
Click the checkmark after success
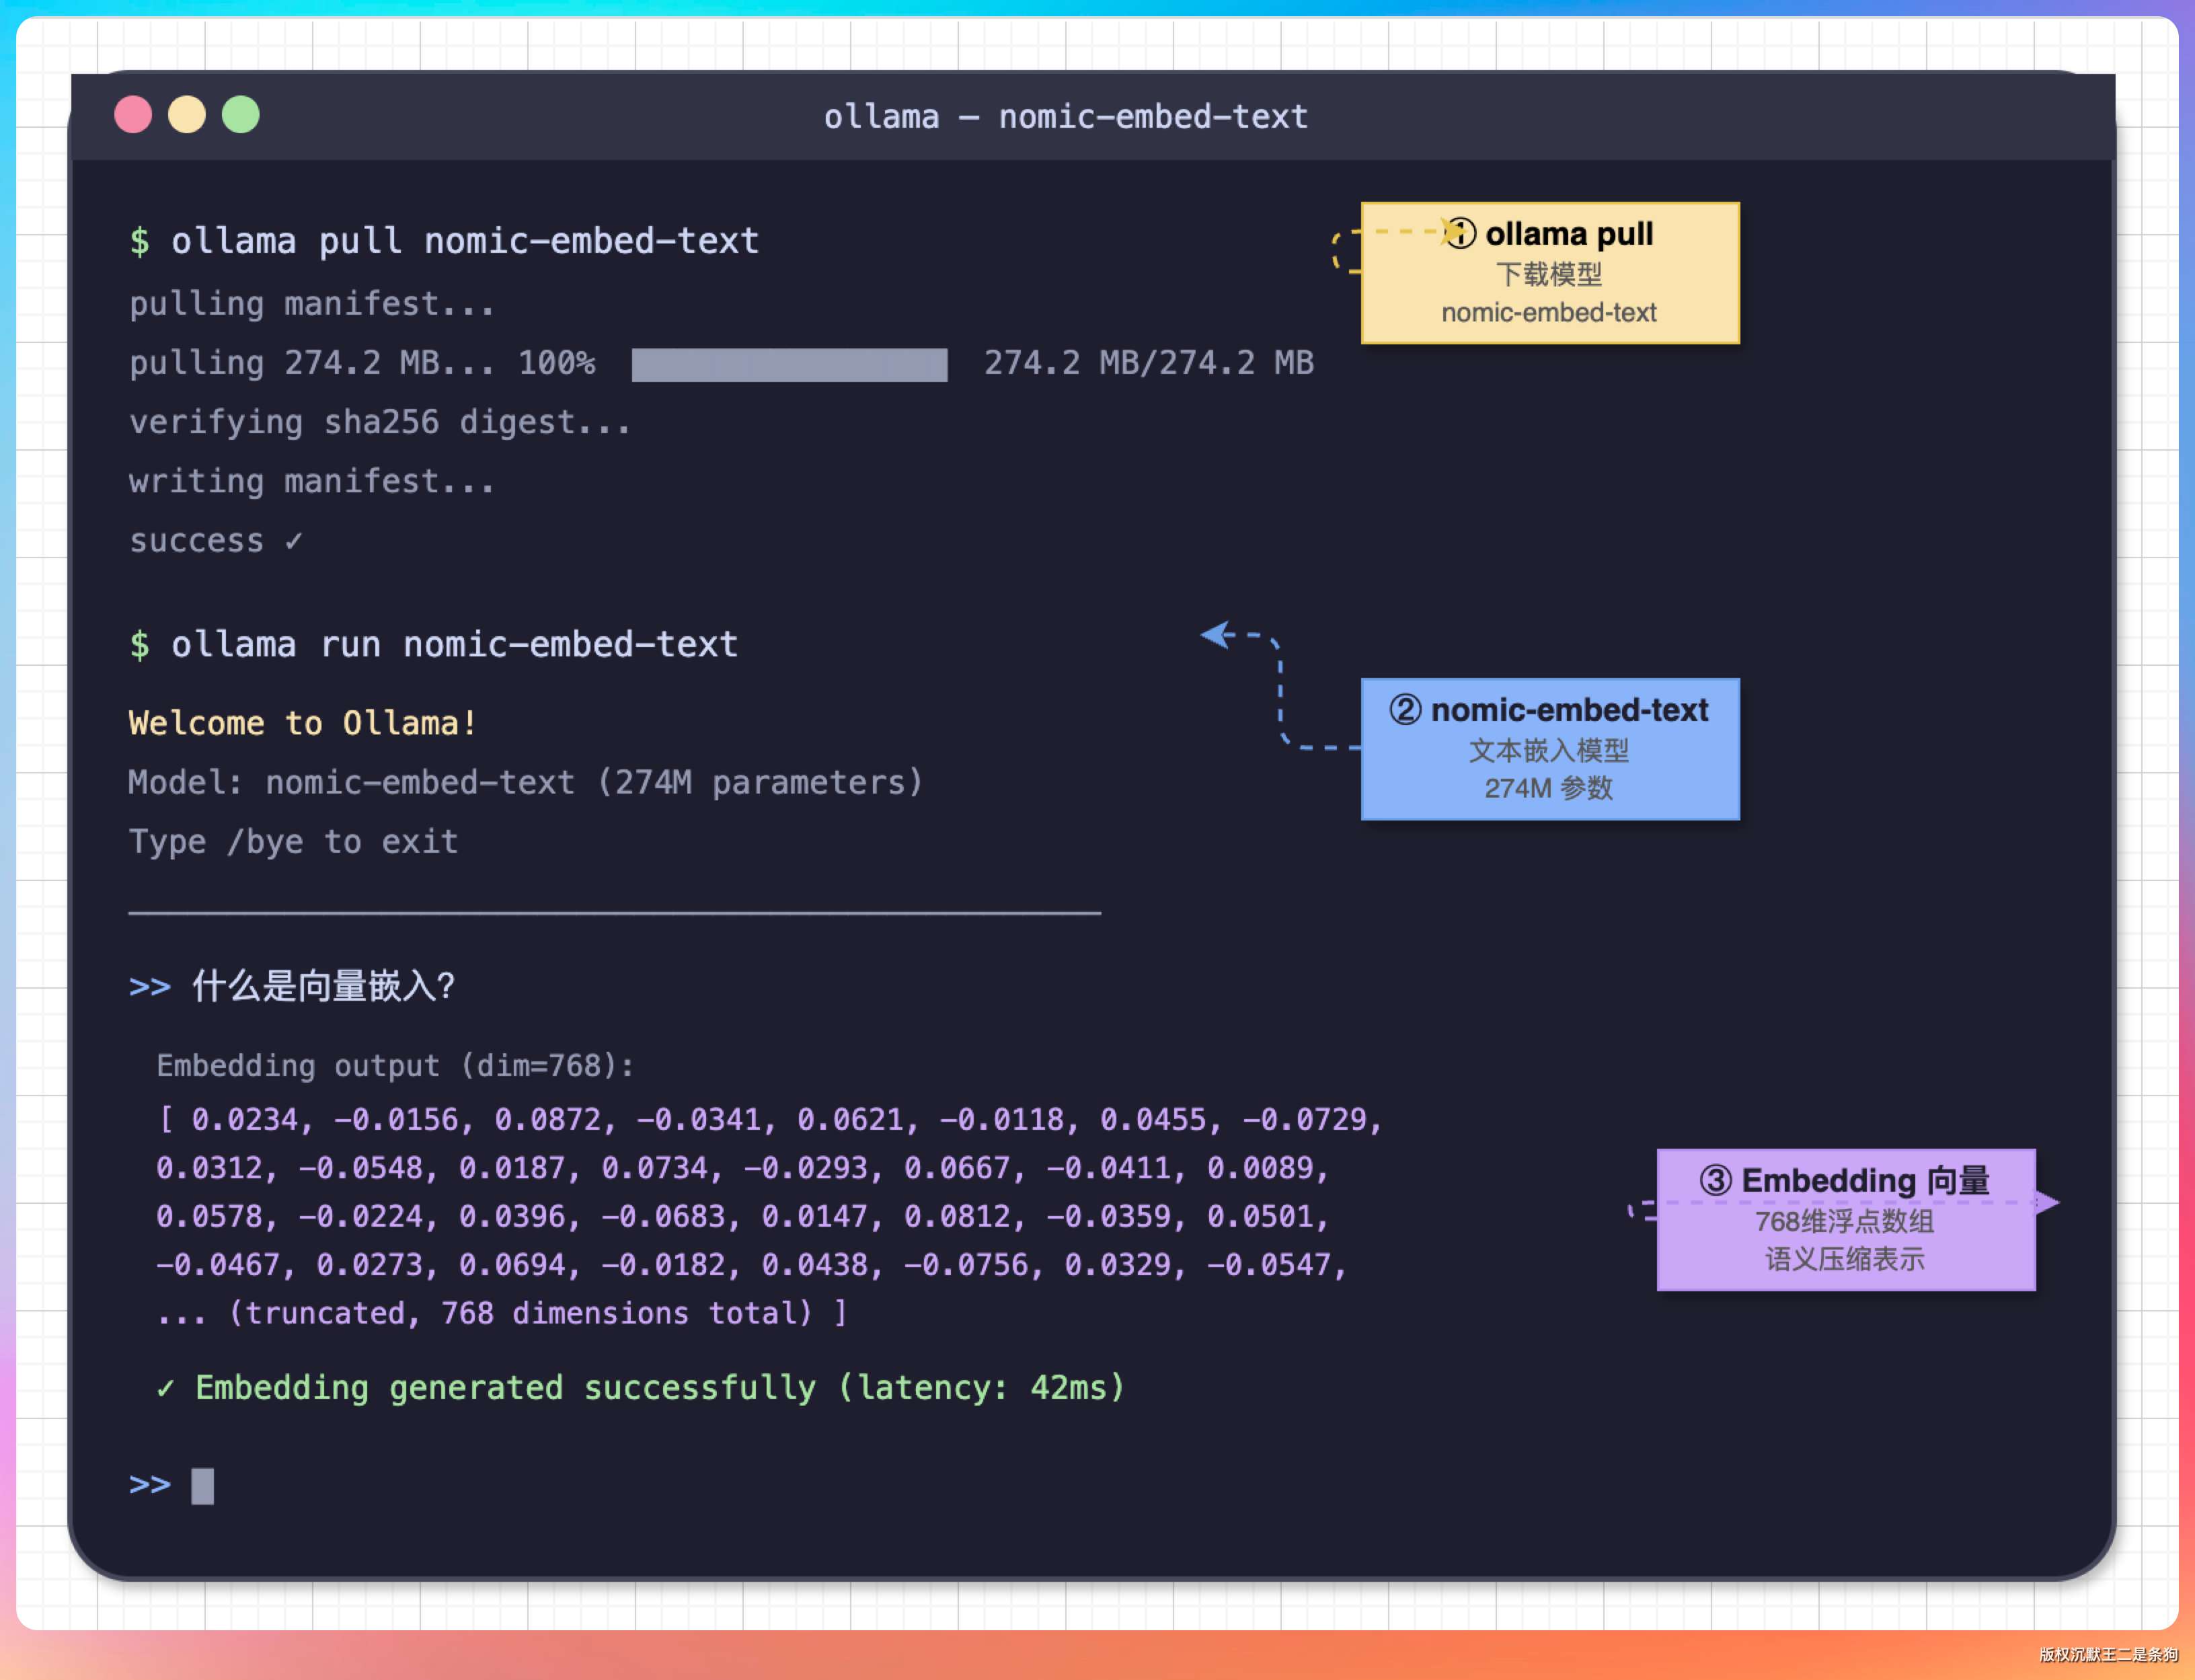tap(293, 541)
